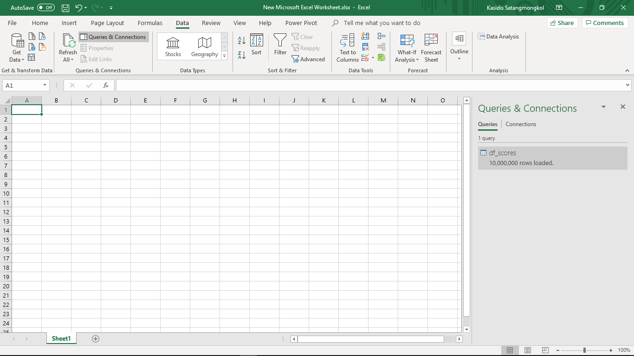Open the Data Analysis tool
The height and width of the screenshot is (356, 634).
click(498, 36)
